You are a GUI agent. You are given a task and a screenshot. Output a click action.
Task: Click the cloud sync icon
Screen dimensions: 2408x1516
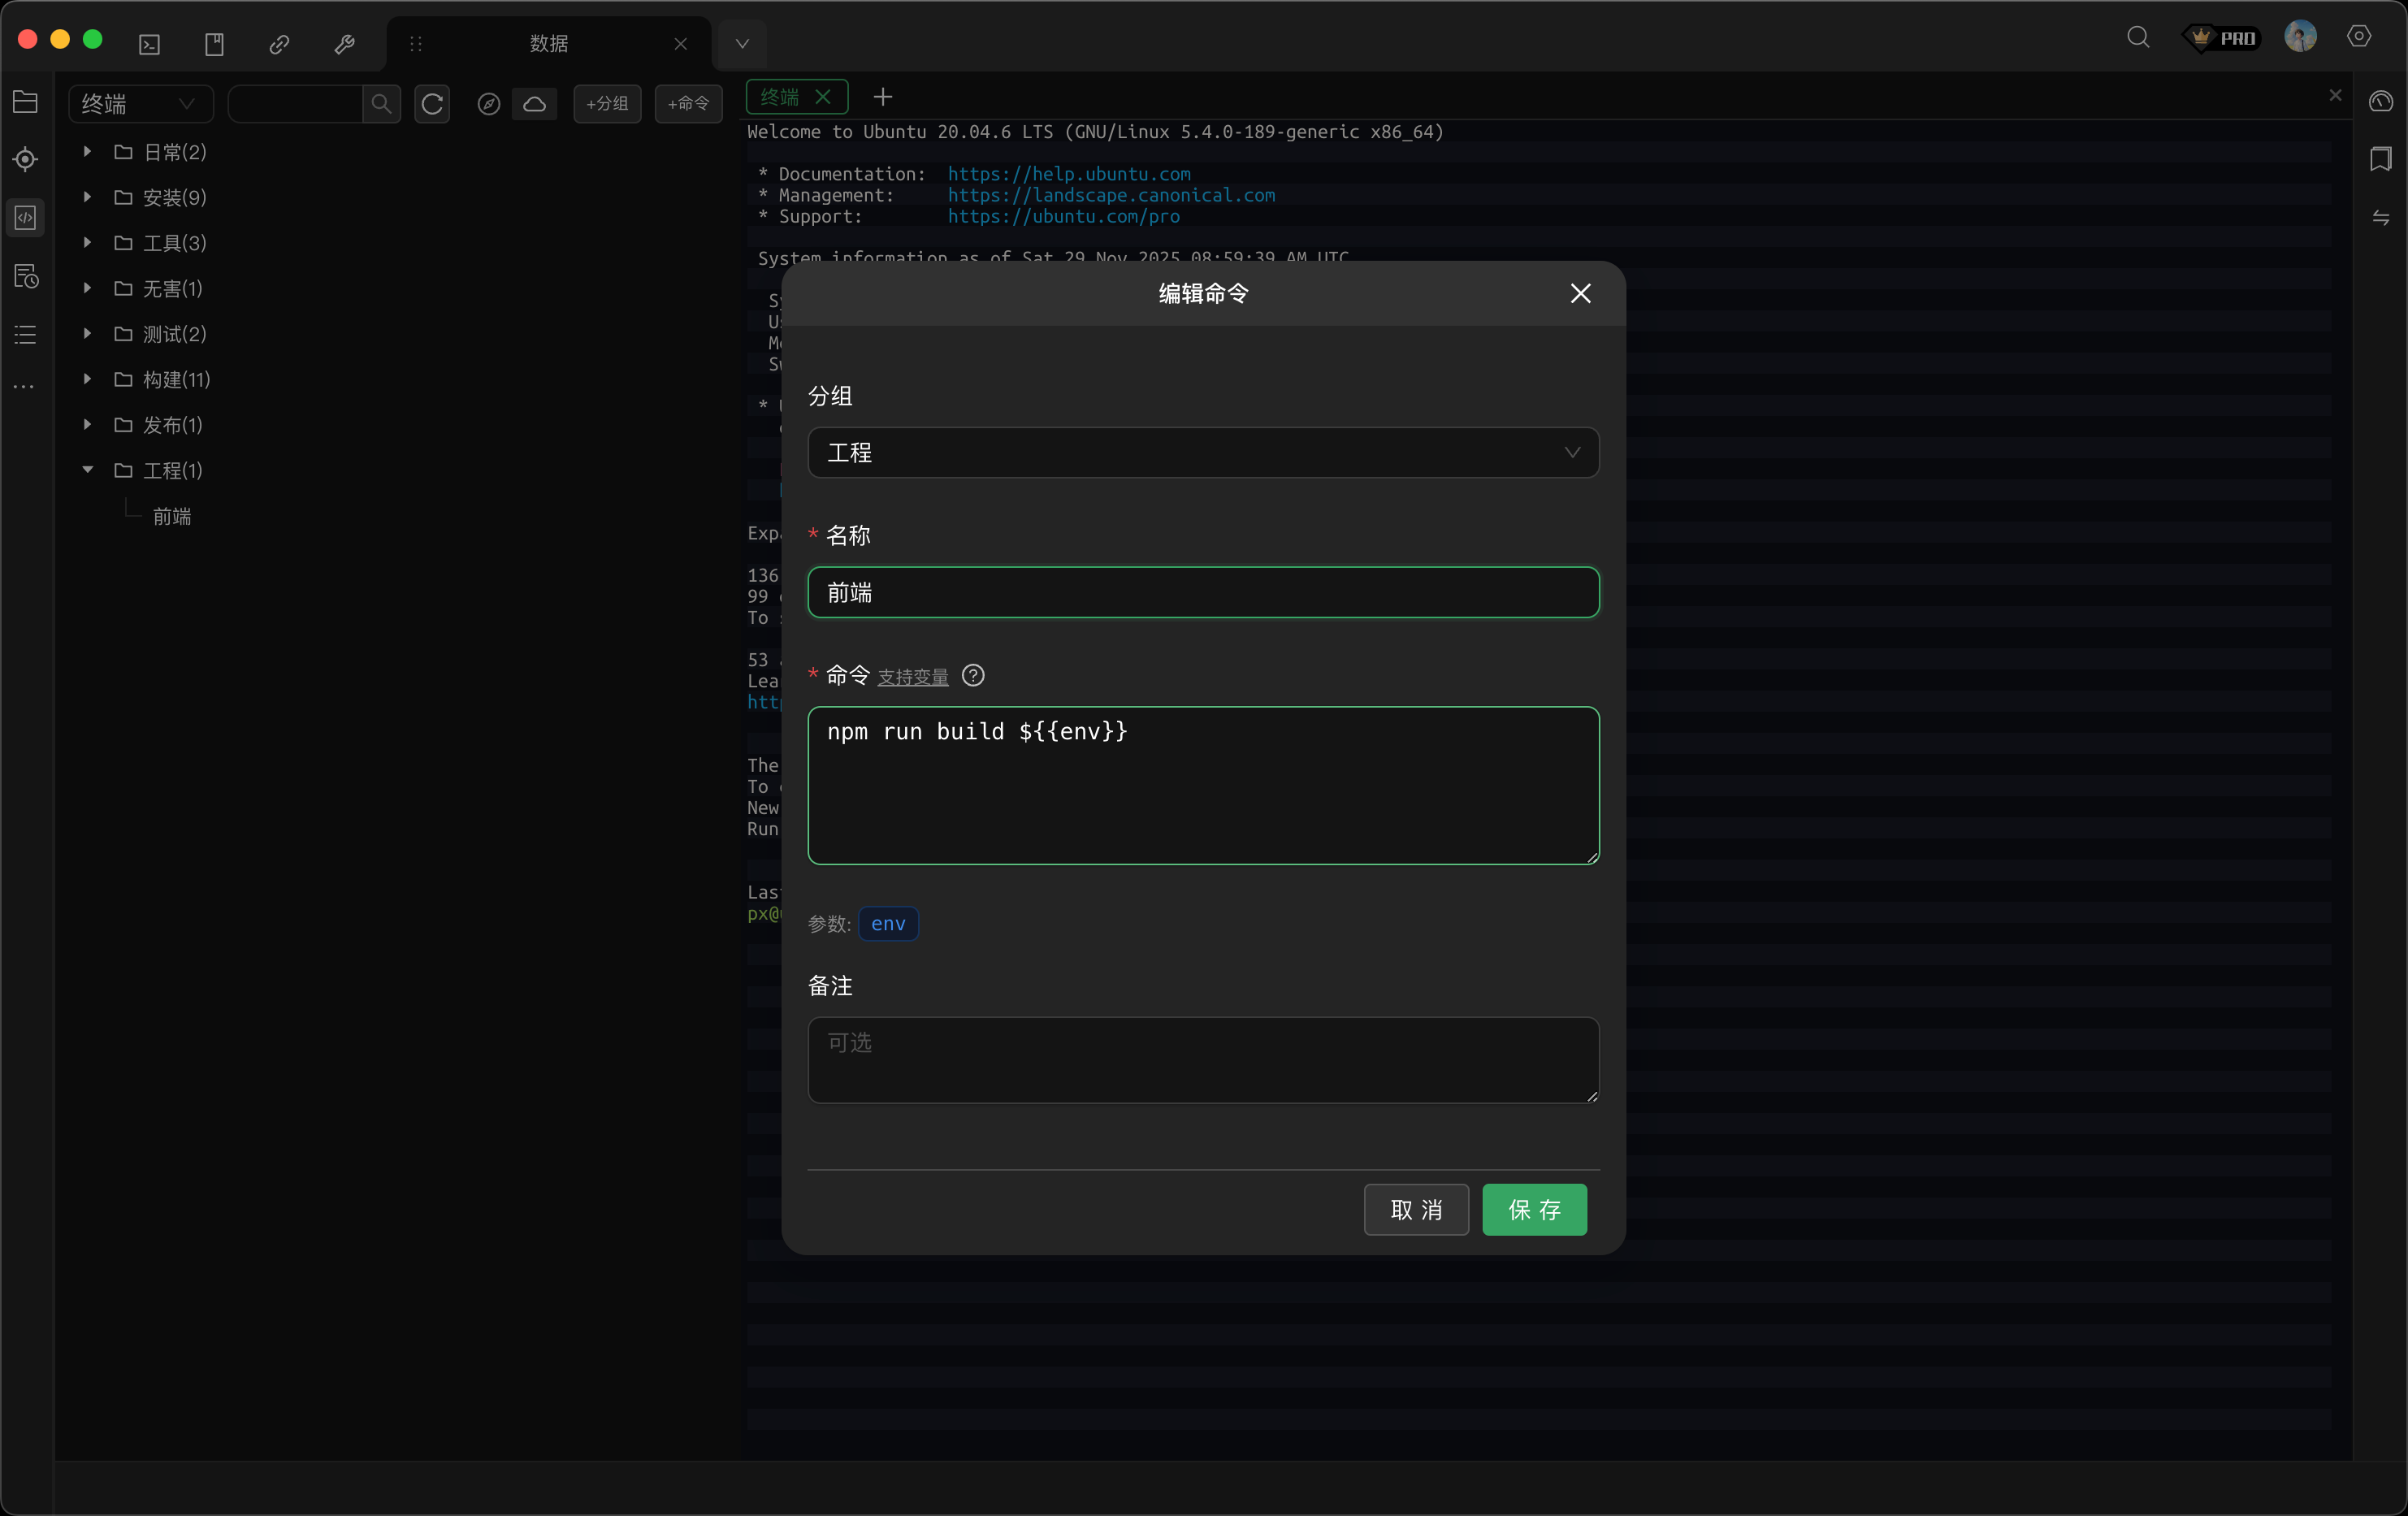tap(535, 104)
